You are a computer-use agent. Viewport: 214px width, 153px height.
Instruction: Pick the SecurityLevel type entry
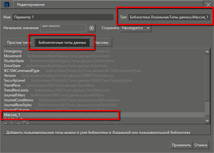click(x=14, y=80)
